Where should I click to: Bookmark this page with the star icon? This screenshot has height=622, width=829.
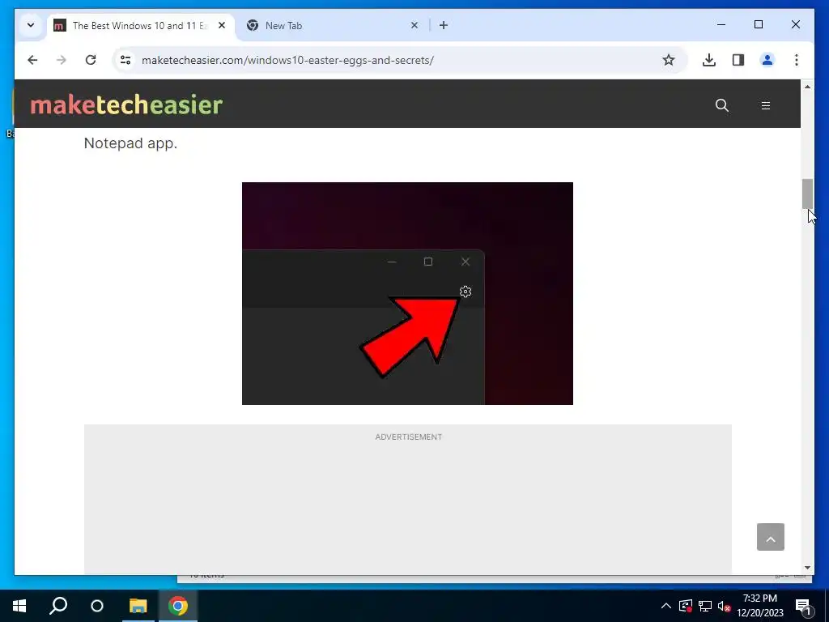pos(668,60)
